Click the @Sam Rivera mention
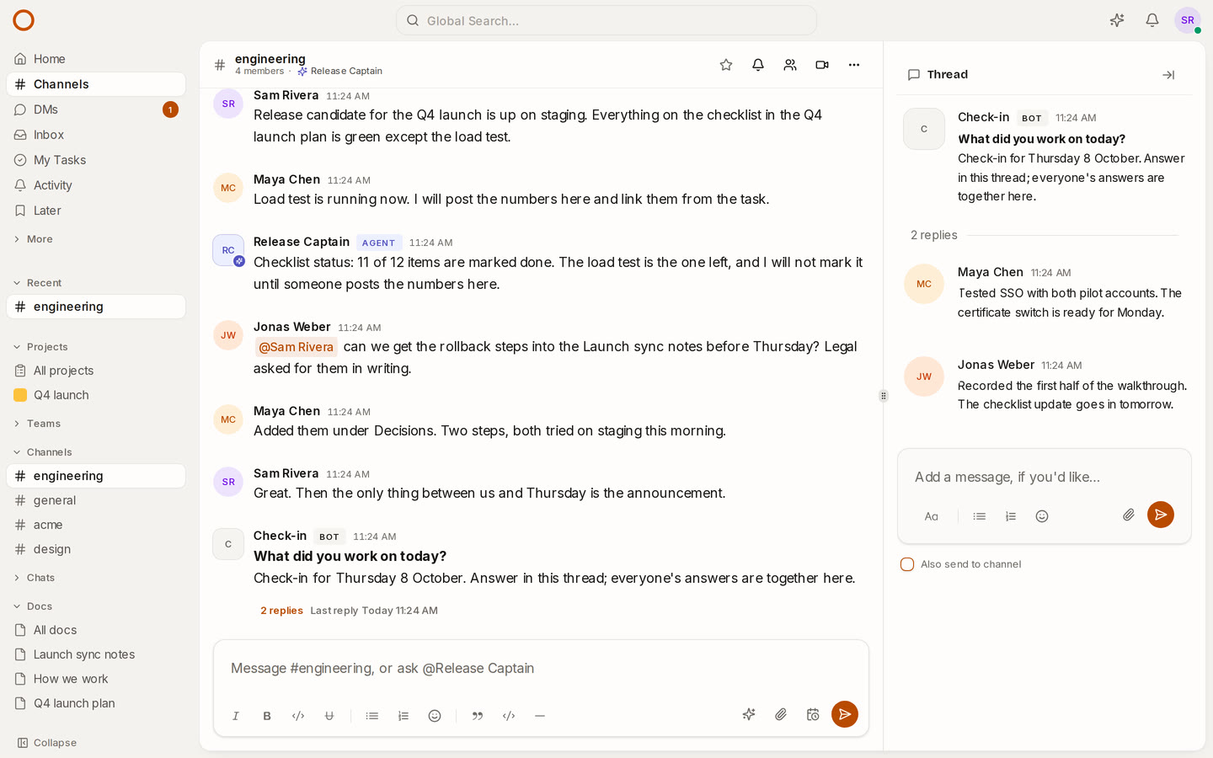 pos(296,347)
